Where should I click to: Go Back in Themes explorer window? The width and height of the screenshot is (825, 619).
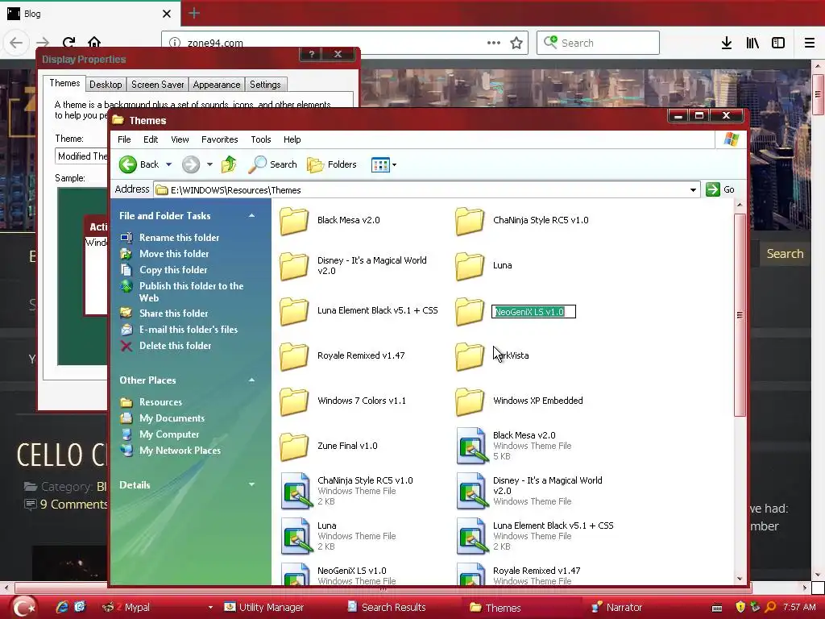(x=139, y=164)
